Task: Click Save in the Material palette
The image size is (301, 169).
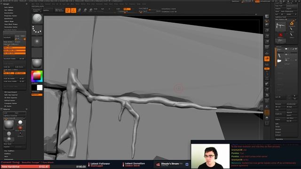Action: (20, 113)
